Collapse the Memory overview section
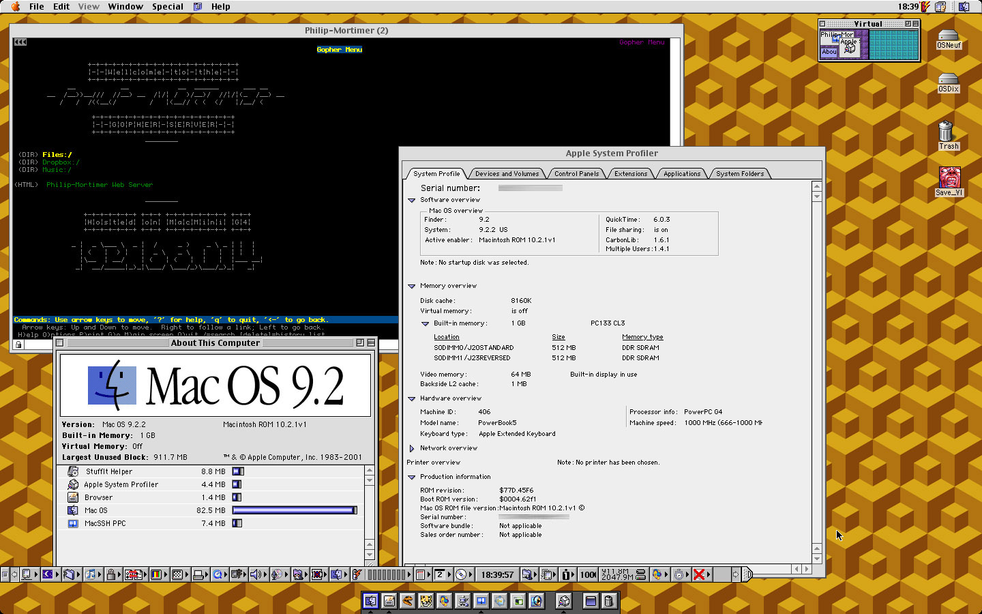Screen dimensions: 982x614 pyautogui.click(x=412, y=287)
